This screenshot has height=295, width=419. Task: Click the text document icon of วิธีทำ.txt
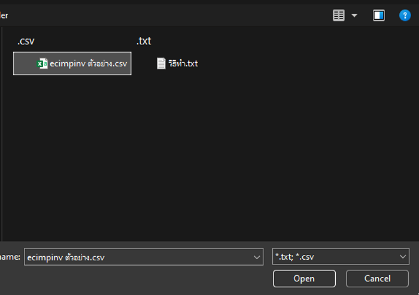161,63
